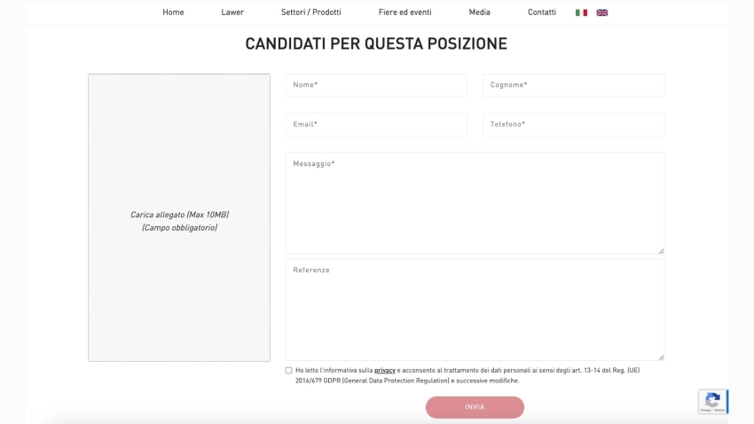Navigate to Contatti page

[541, 12]
